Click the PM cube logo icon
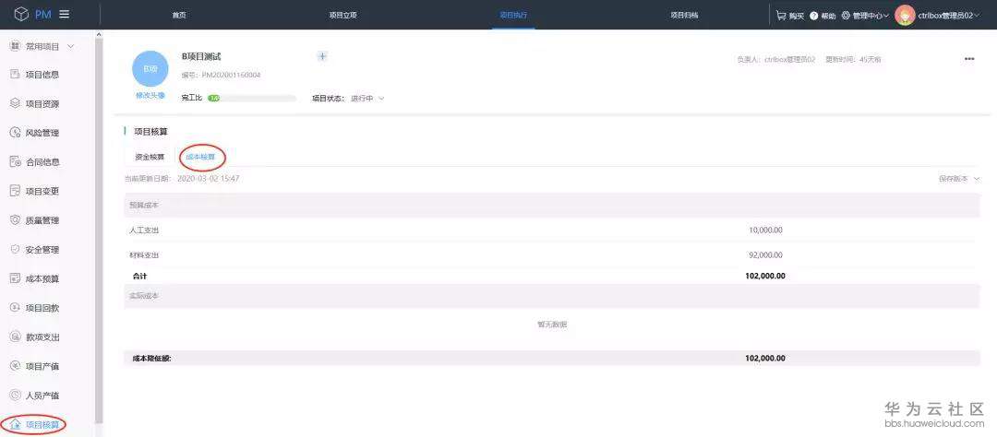This screenshot has height=437, width=997. tap(21, 15)
